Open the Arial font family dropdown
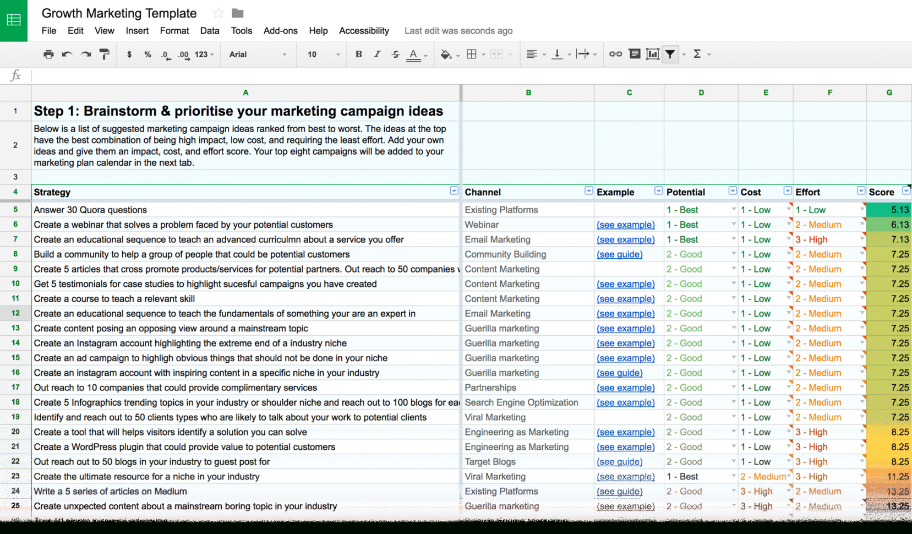Screen dimensions: 912x534 (x=258, y=55)
